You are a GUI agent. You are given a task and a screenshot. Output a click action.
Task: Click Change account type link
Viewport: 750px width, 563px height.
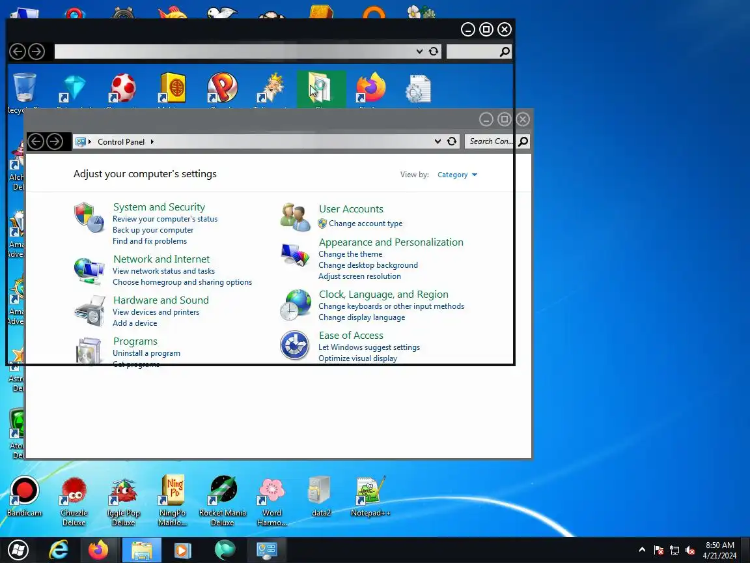365,224
